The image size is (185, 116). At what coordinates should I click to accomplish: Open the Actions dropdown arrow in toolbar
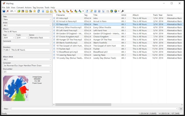point(83,11)
